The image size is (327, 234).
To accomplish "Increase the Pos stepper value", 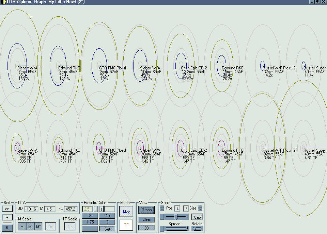I will coord(162,207).
